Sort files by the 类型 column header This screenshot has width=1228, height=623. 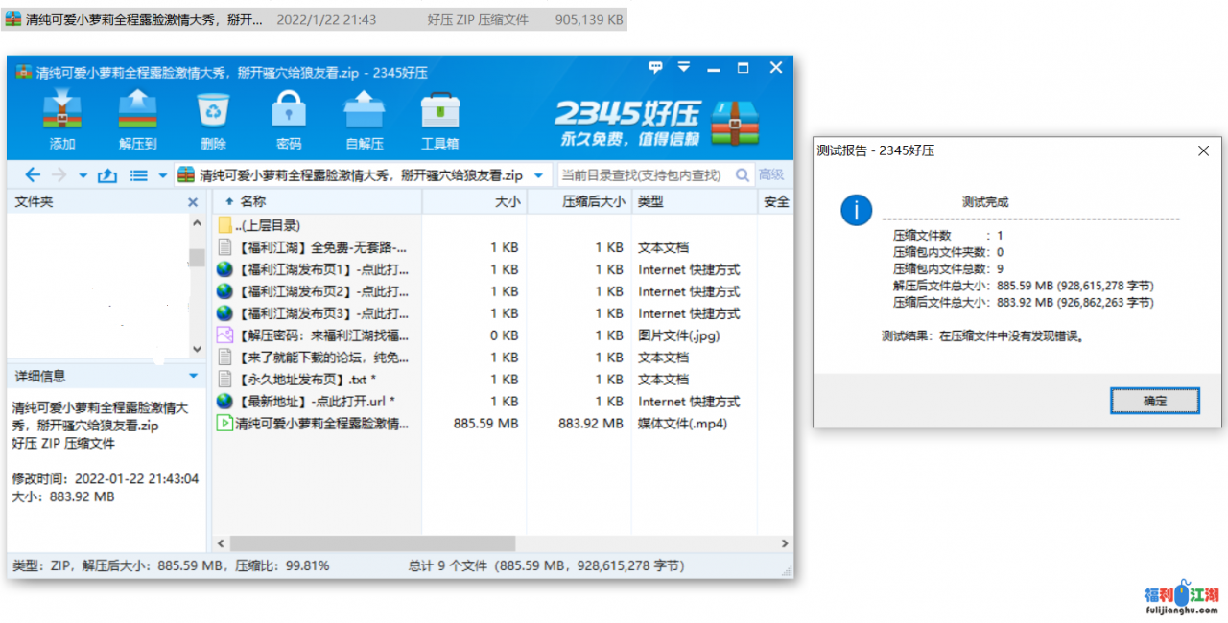(x=650, y=201)
